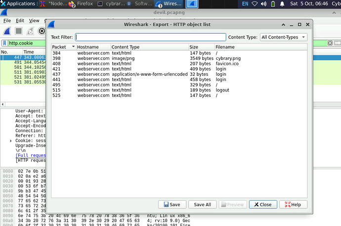Select the logout object row, packet 515
Screen dimensions: 341x226
pyautogui.click(x=148, y=90)
